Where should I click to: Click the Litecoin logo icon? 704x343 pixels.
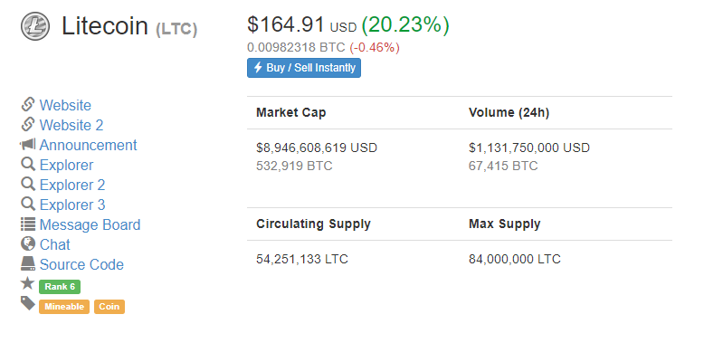click(x=35, y=26)
